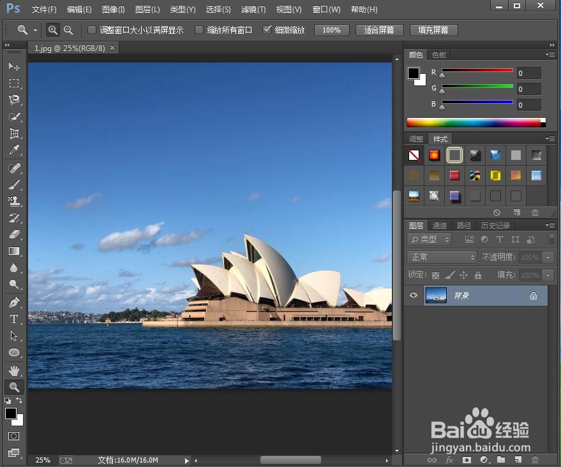The height and width of the screenshot is (467, 561).
Task: Select the Dodge tool
Action: coord(14,285)
